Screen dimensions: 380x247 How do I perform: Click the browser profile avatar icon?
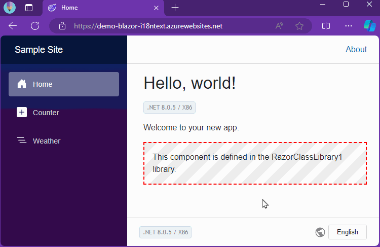point(10,7)
